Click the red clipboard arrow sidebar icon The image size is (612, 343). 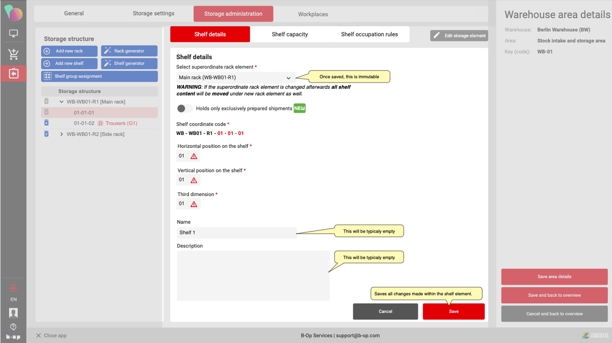coord(13,73)
